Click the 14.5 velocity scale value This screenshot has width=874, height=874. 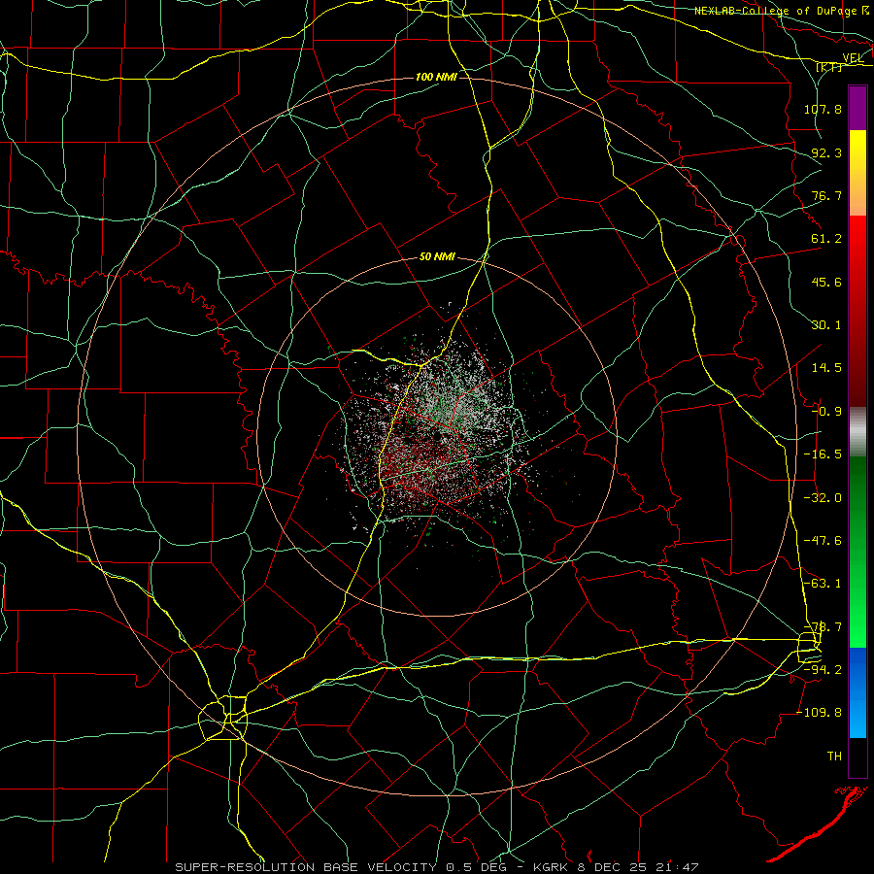click(826, 368)
